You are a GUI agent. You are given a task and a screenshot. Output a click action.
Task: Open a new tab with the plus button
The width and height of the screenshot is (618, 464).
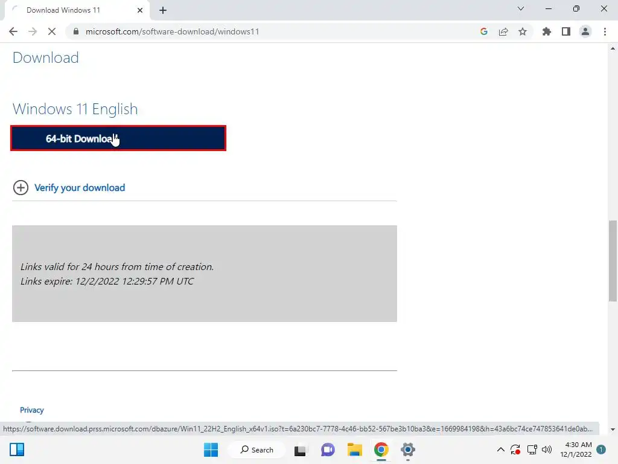163,10
